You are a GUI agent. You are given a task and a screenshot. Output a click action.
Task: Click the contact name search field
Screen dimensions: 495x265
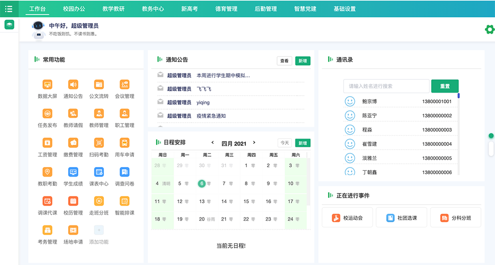[386, 86]
